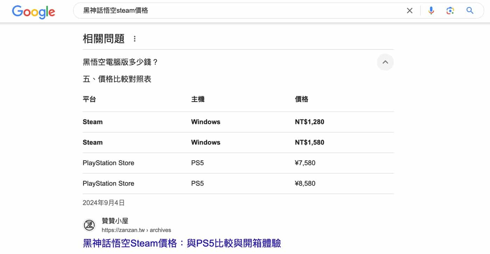Collapse the 黑悟空電腦版多少錢 answer chevron
490x254 pixels.
click(x=385, y=62)
